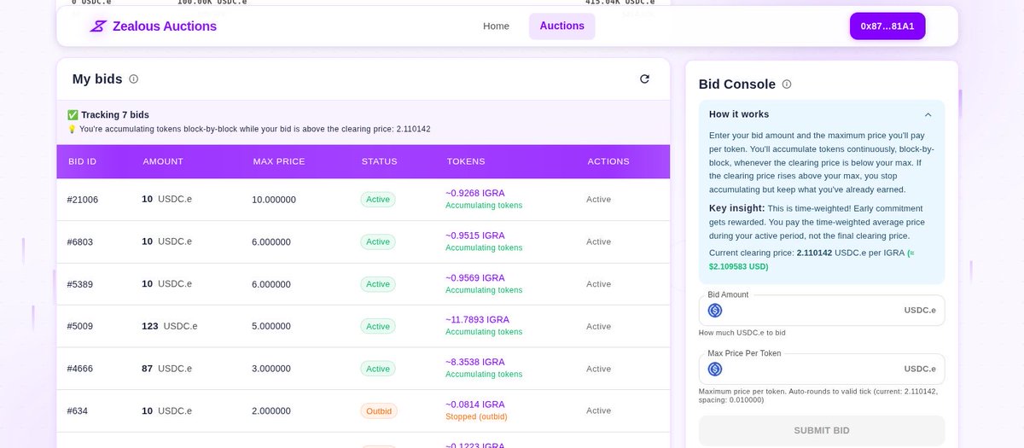Click the max price 10.000000 cell

(x=274, y=200)
